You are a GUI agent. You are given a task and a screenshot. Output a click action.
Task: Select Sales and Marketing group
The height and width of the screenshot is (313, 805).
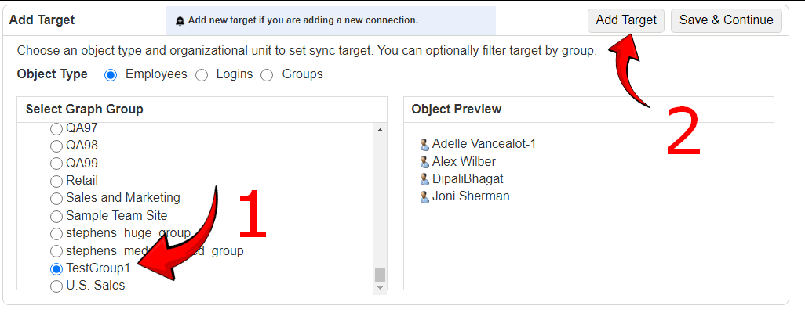coord(56,198)
